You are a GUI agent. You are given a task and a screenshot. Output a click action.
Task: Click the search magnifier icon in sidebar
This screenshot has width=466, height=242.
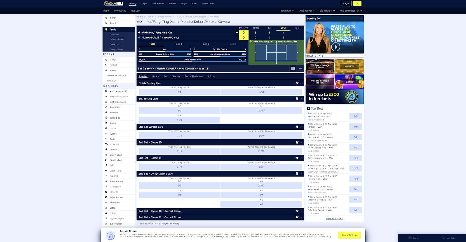pos(106,23)
